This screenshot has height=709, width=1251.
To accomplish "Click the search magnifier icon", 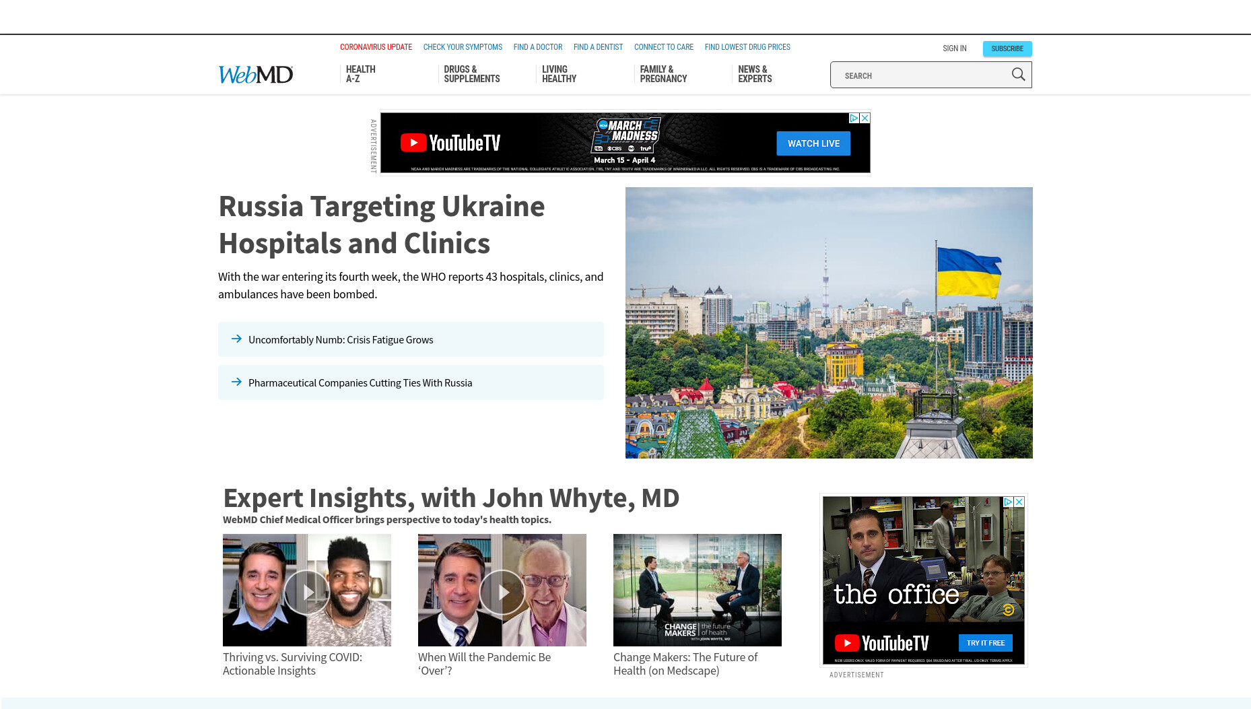I will click(1018, 75).
